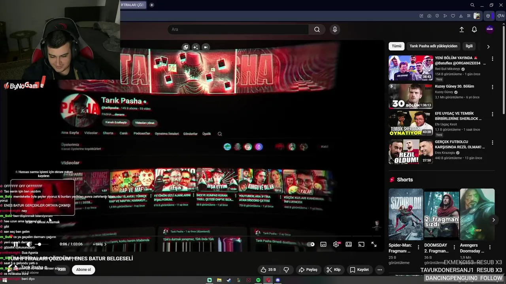Image resolution: width=506 pixels, height=284 pixels.
Task: Open browser extensions cube icon
Action: point(488,16)
